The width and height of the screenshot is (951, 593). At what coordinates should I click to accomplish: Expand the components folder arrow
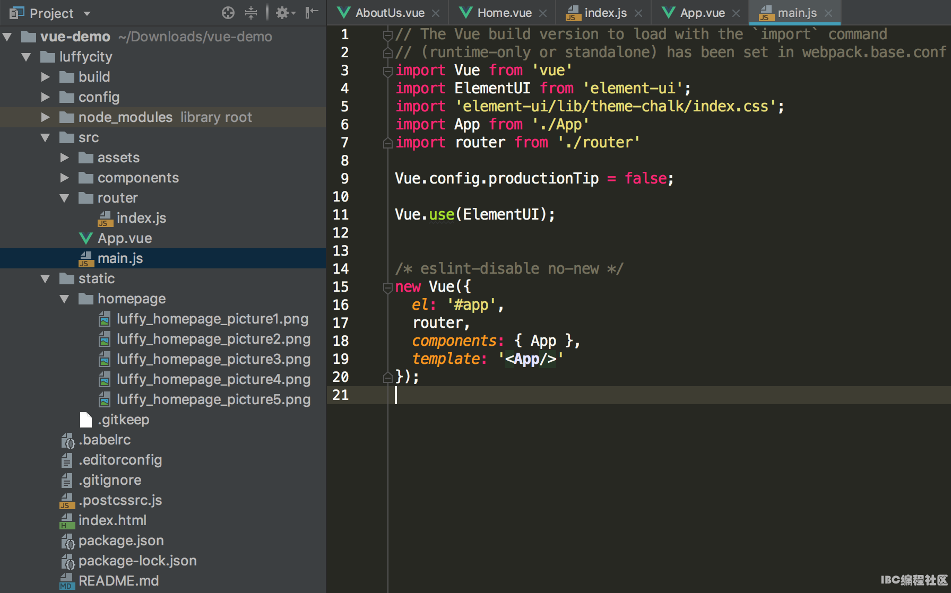[65, 178]
